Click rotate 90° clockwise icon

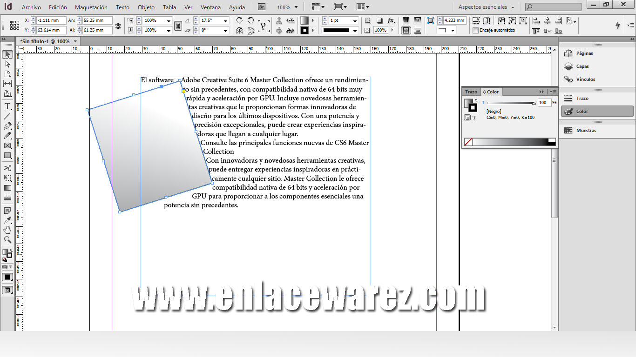pyautogui.click(x=240, y=20)
